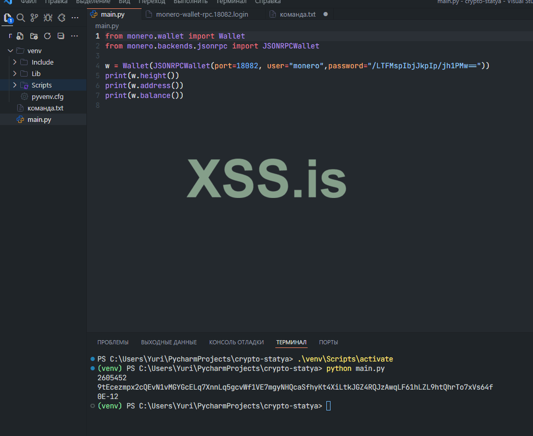Open the Выполнить menu
This screenshot has height=436, width=533.
tap(191, 2)
